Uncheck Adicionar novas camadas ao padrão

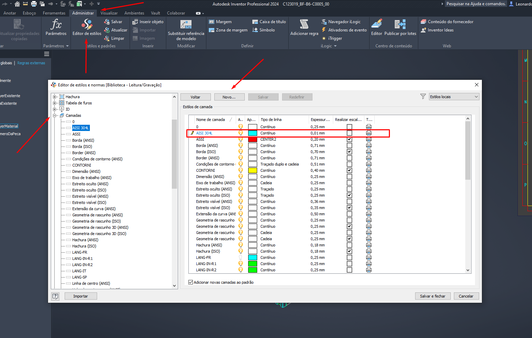click(190, 282)
